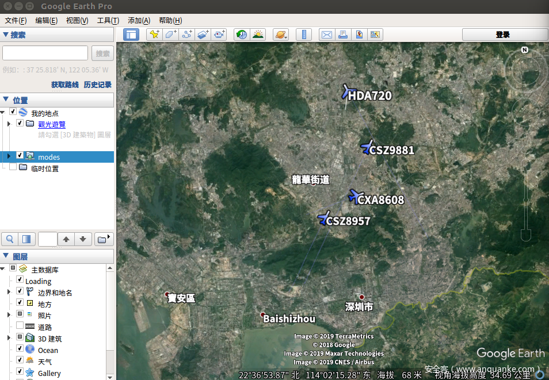This screenshot has width=549, height=380.
Task: Open the ruler measurement tool
Action: point(303,34)
